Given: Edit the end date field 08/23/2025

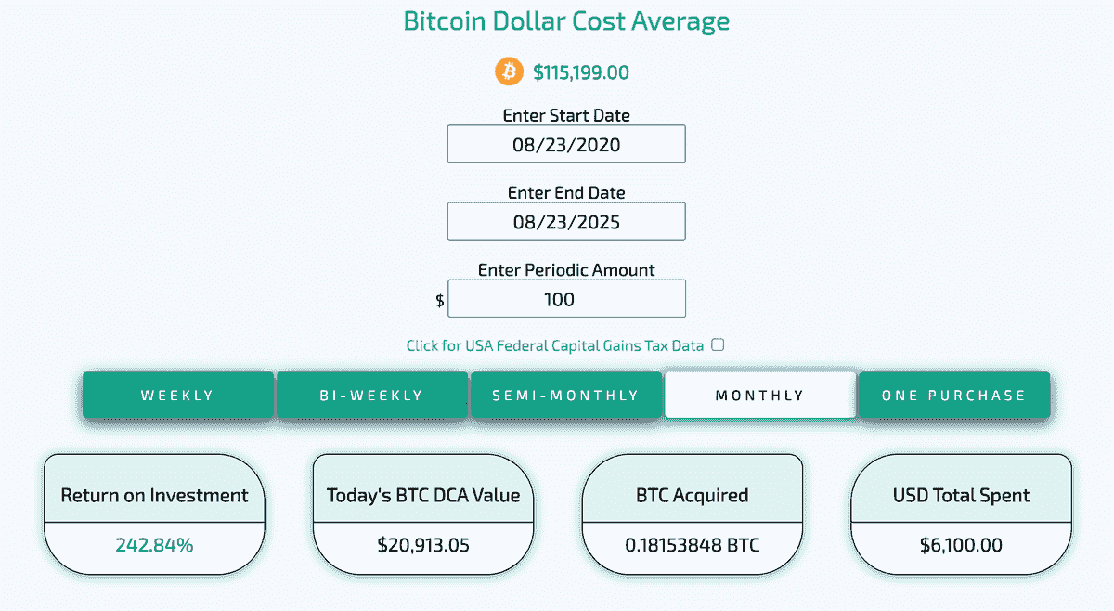Looking at the screenshot, I should (x=566, y=222).
